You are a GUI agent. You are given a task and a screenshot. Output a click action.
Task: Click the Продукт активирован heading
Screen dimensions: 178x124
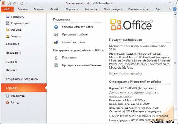point(125,40)
